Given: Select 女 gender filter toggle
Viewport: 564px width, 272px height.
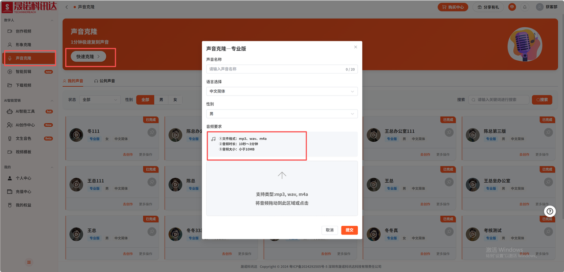Looking at the screenshot, I should pos(175,100).
